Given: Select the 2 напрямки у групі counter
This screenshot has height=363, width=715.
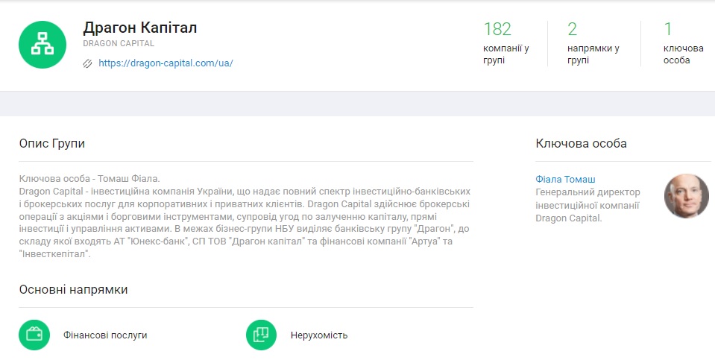Looking at the screenshot, I should pos(592,42).
